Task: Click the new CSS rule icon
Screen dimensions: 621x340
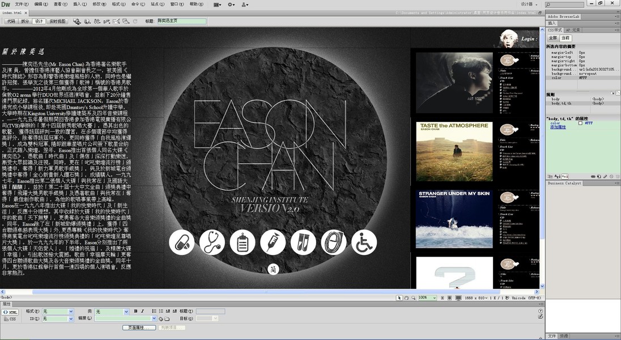Action: click(x=599, y=176)
